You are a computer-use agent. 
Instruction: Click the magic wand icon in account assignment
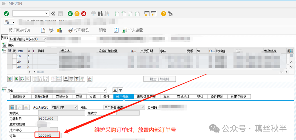pos(19,107)
